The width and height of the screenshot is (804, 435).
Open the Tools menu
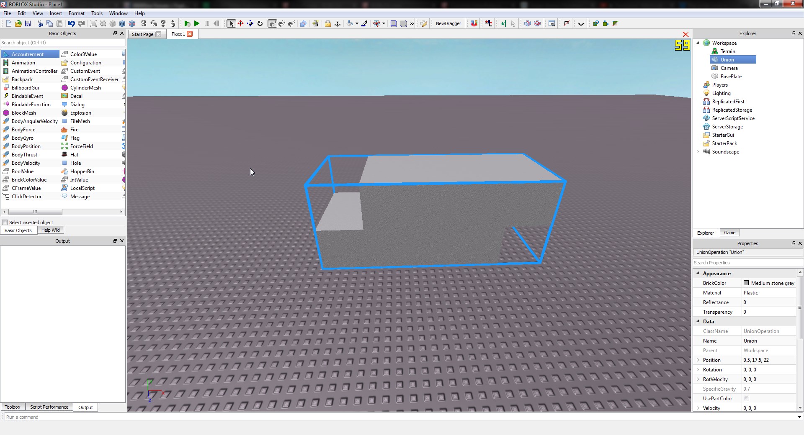(x=97, y=13)
